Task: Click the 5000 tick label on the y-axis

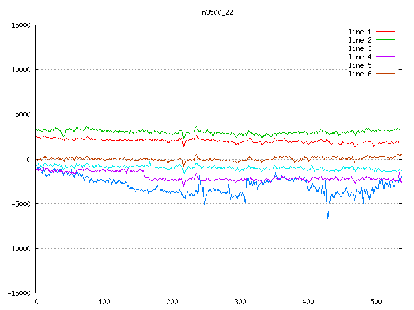Action: (23, 114)
